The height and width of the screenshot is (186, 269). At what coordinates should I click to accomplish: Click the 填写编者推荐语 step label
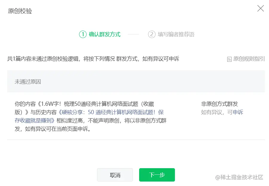click(x=176, y=34)
